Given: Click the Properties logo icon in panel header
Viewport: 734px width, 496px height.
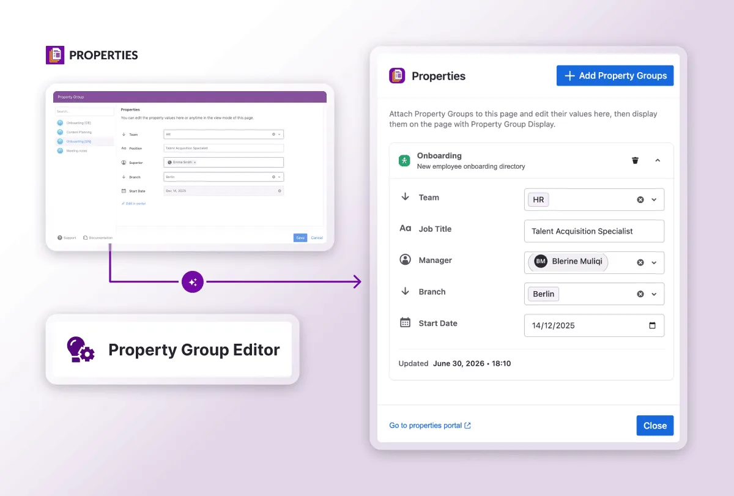Looking at the screenshot, I should pyautogui.click(x=398, y=76).
